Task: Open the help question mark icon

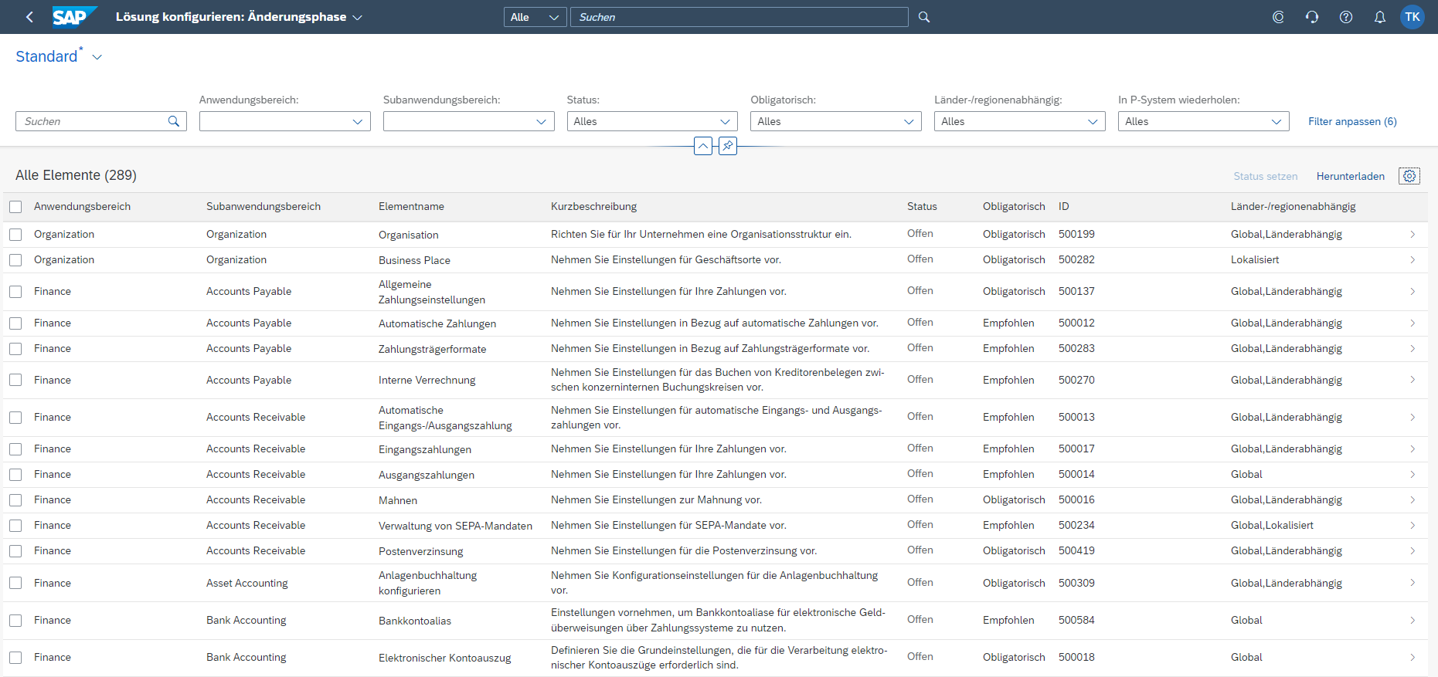Action: coord(1345,17)
